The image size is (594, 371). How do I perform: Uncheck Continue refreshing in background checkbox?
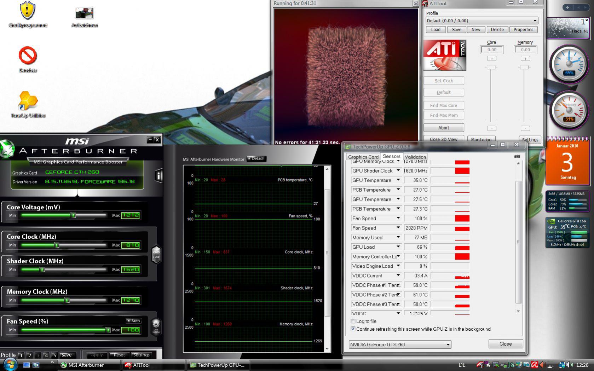(x=353, y=329)
